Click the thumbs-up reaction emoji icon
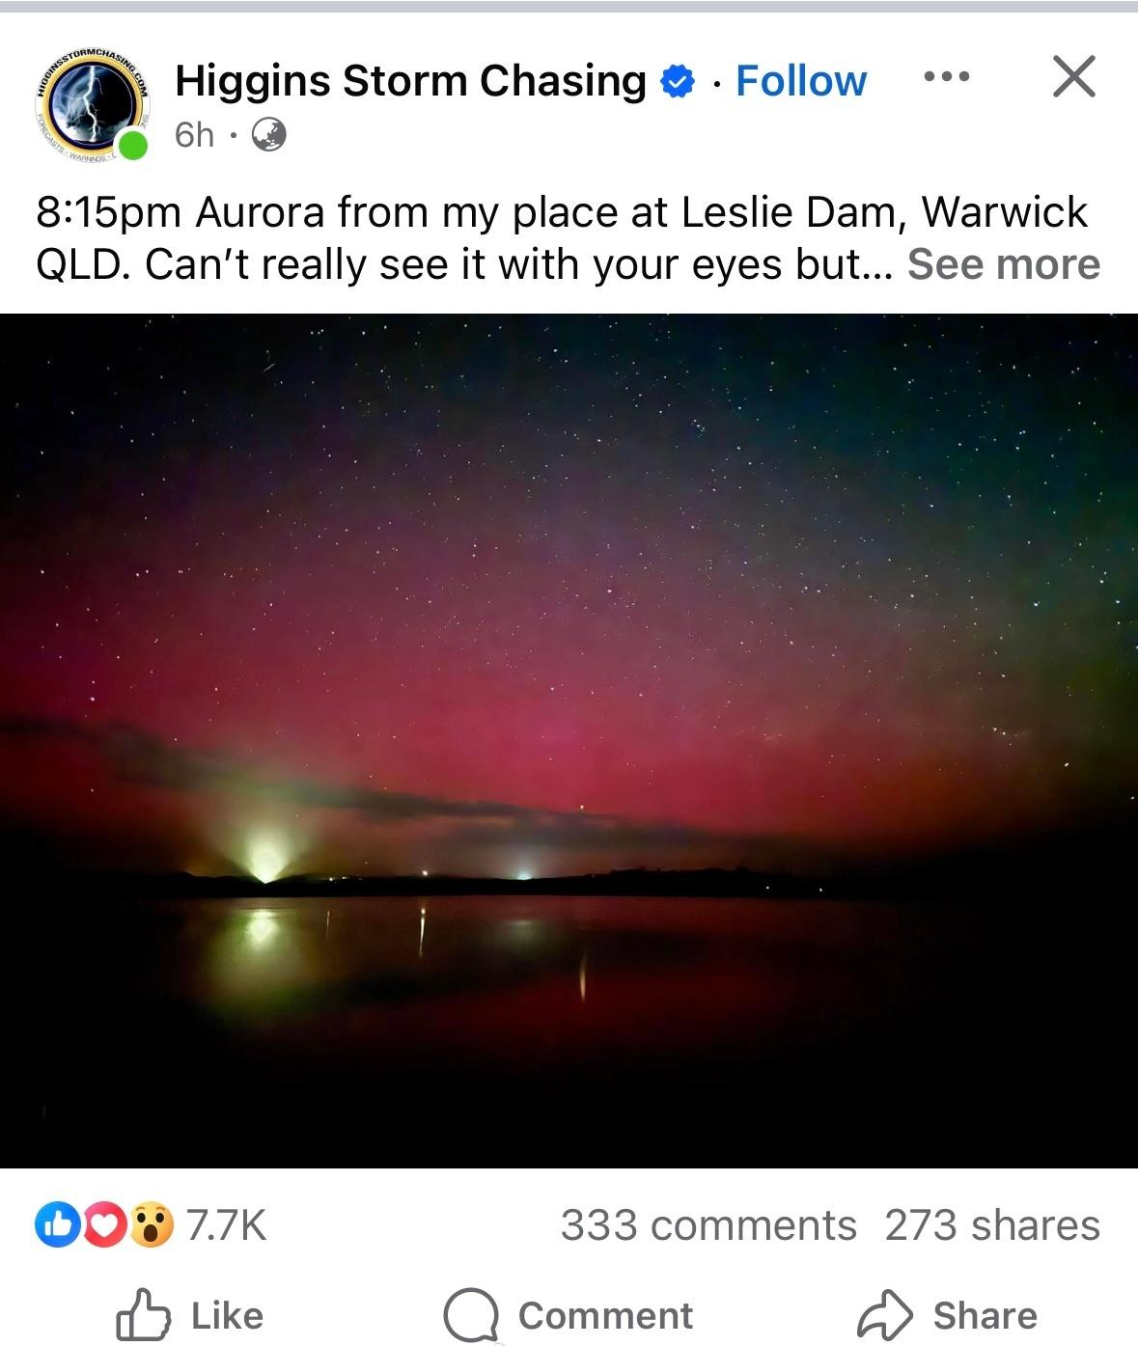Image resolution: width=1138 pixels, height=1346 pixels. tap(53, 1225)
